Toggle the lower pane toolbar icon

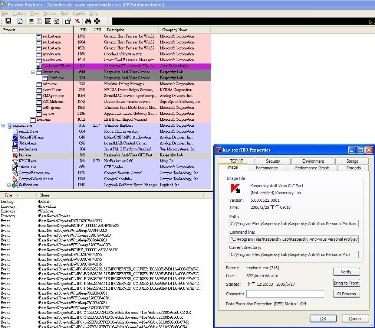(48, 21)
